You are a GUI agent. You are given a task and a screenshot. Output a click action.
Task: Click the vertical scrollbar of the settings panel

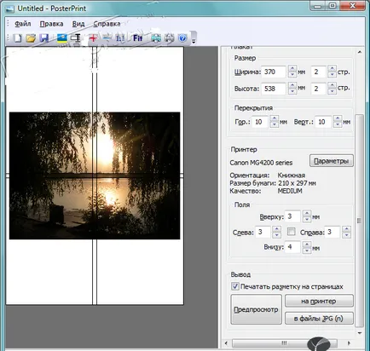click(360, 221)
